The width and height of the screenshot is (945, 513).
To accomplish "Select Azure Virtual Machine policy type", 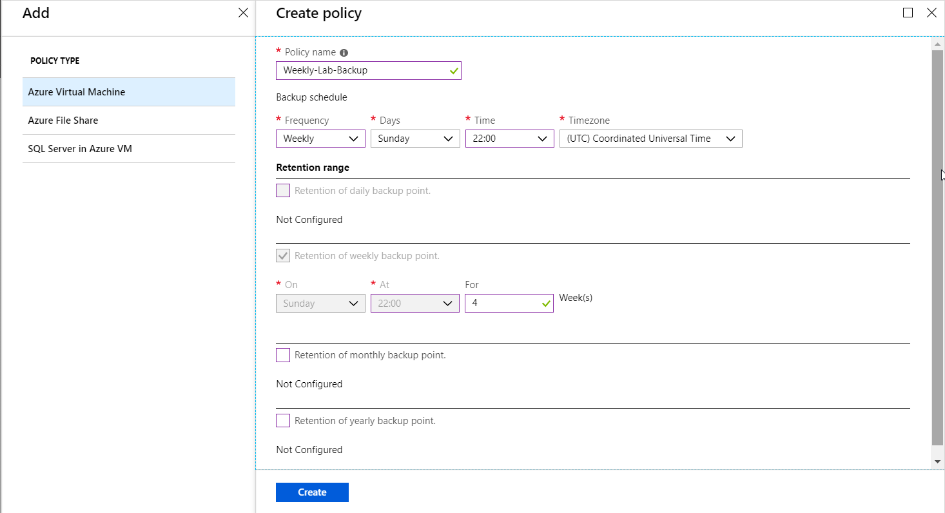I will (x=129, y=92).
